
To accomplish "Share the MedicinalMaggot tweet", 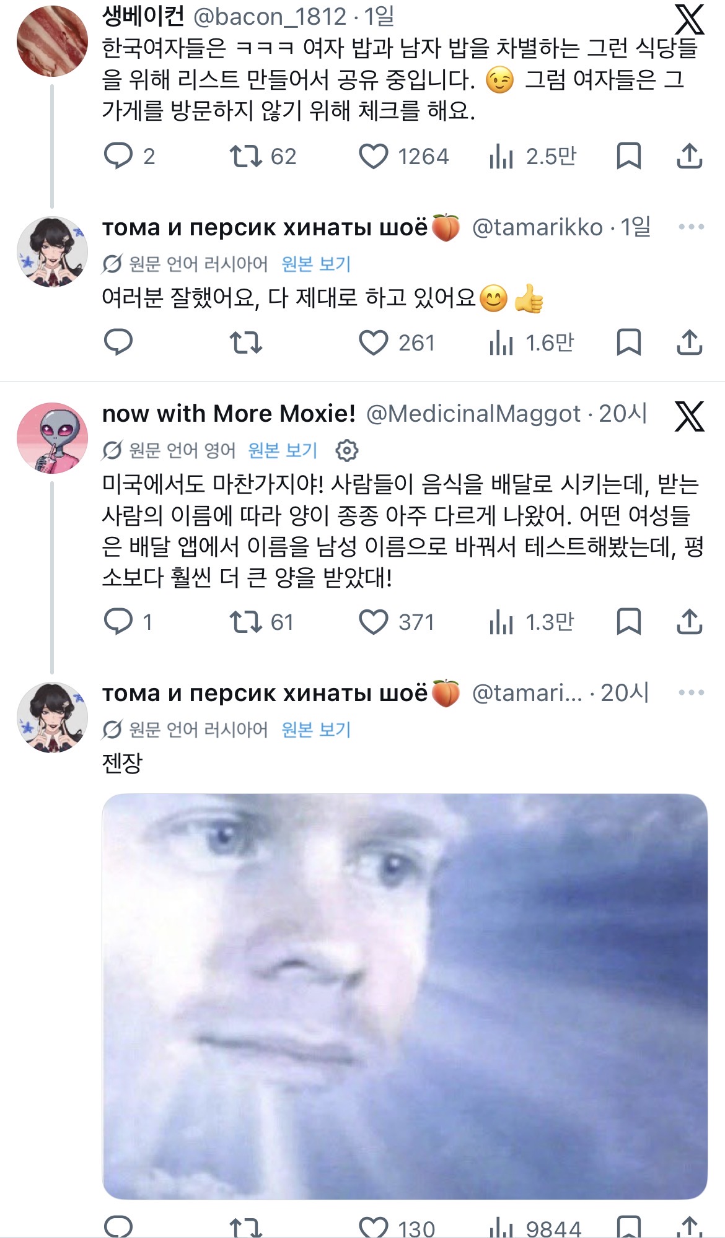I will click(689, 622).
